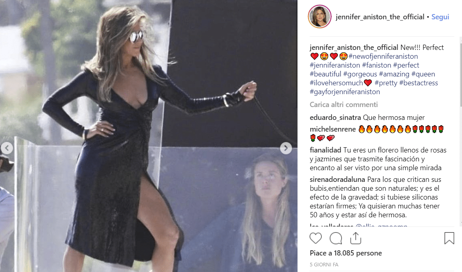
Task: Visit commenter fianalidad profile
Action: [325, 150]
